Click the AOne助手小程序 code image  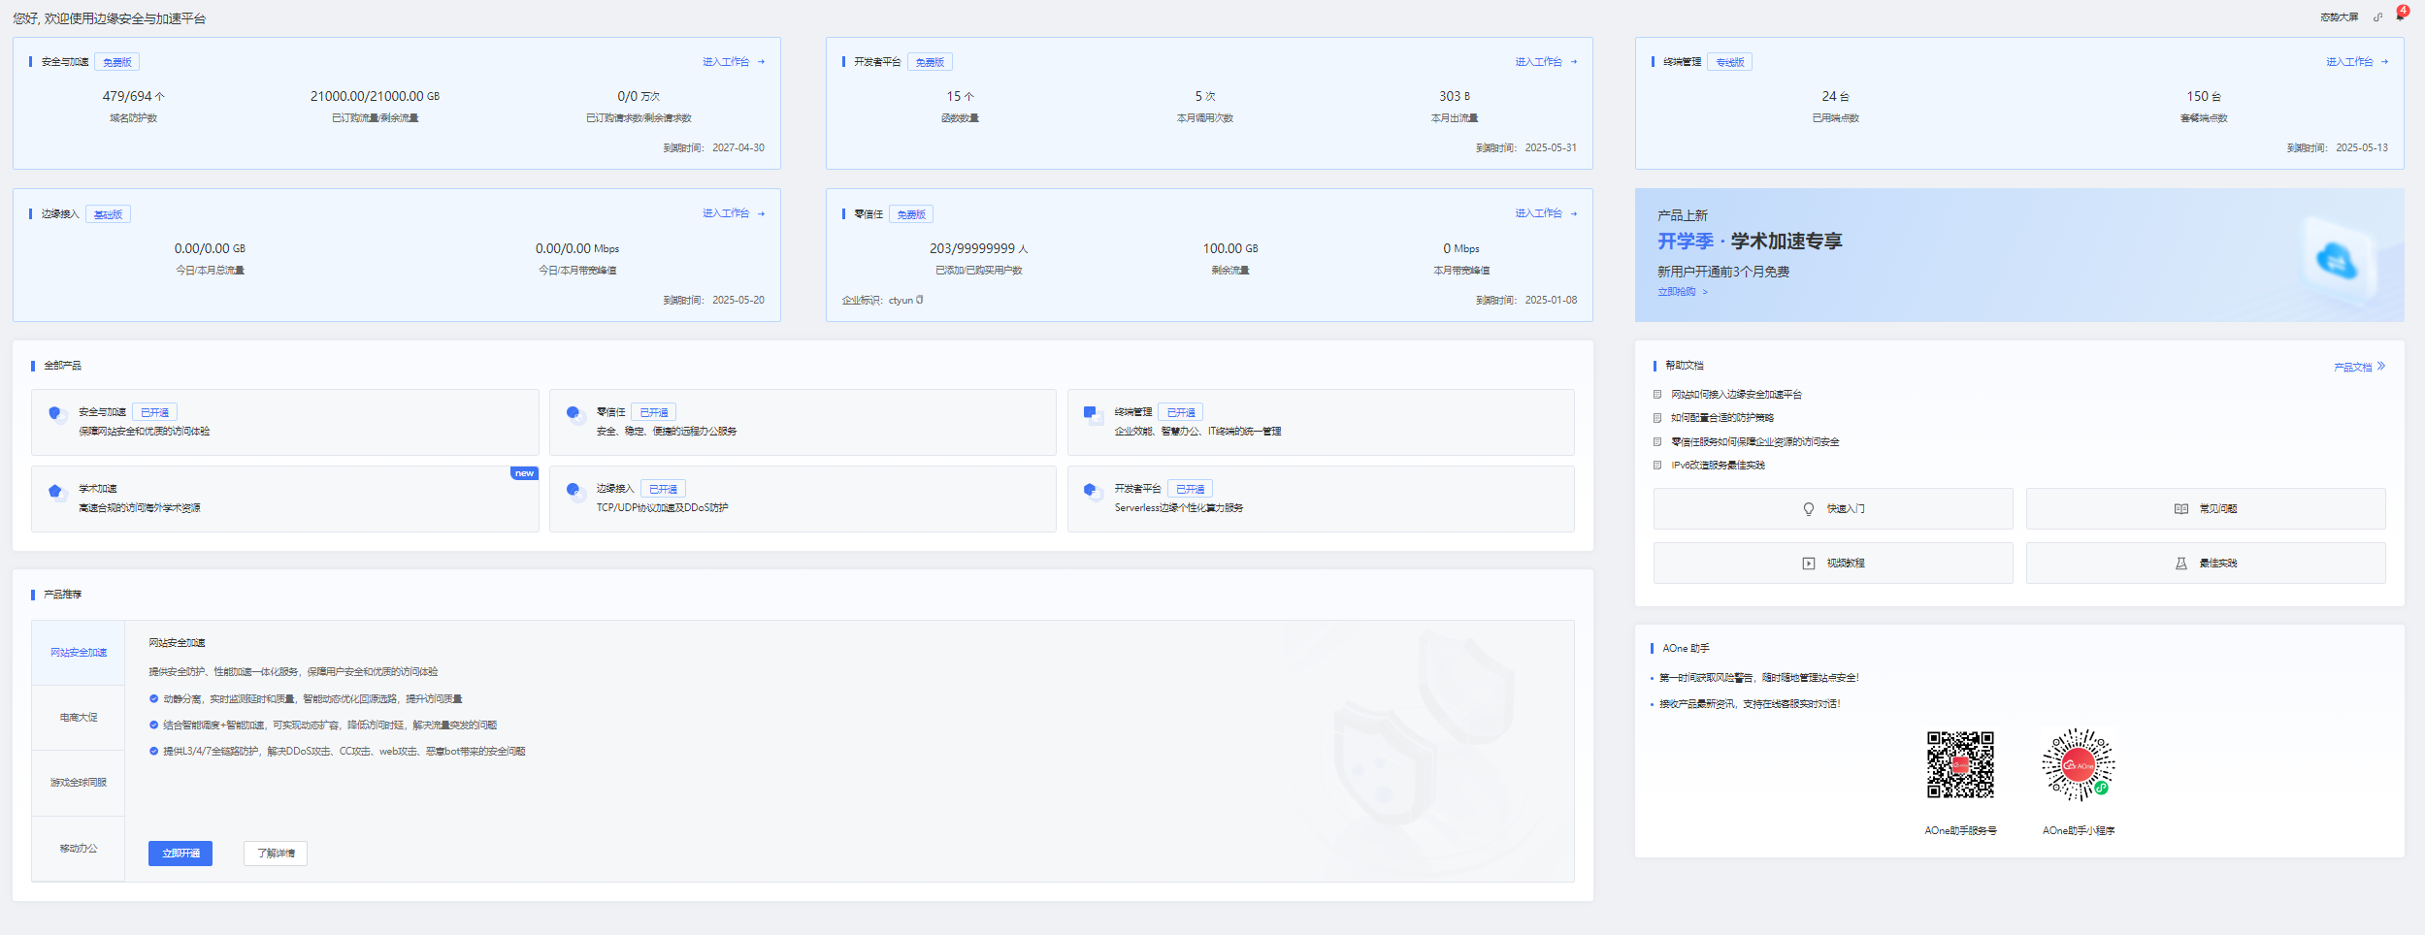(2078, 765)
